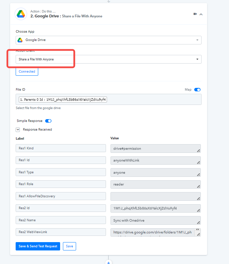
Task: Add a new step with plus button
Action: [x=109, y=263]
